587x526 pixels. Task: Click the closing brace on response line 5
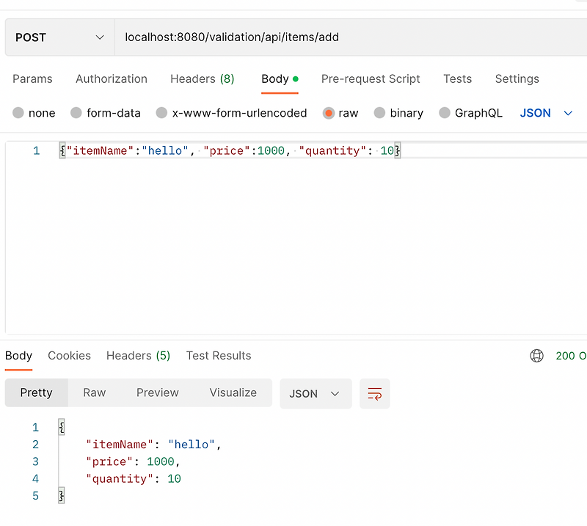(62, 496)
